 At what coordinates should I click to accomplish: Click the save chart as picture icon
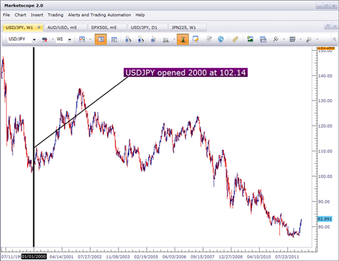pos(250,39)
